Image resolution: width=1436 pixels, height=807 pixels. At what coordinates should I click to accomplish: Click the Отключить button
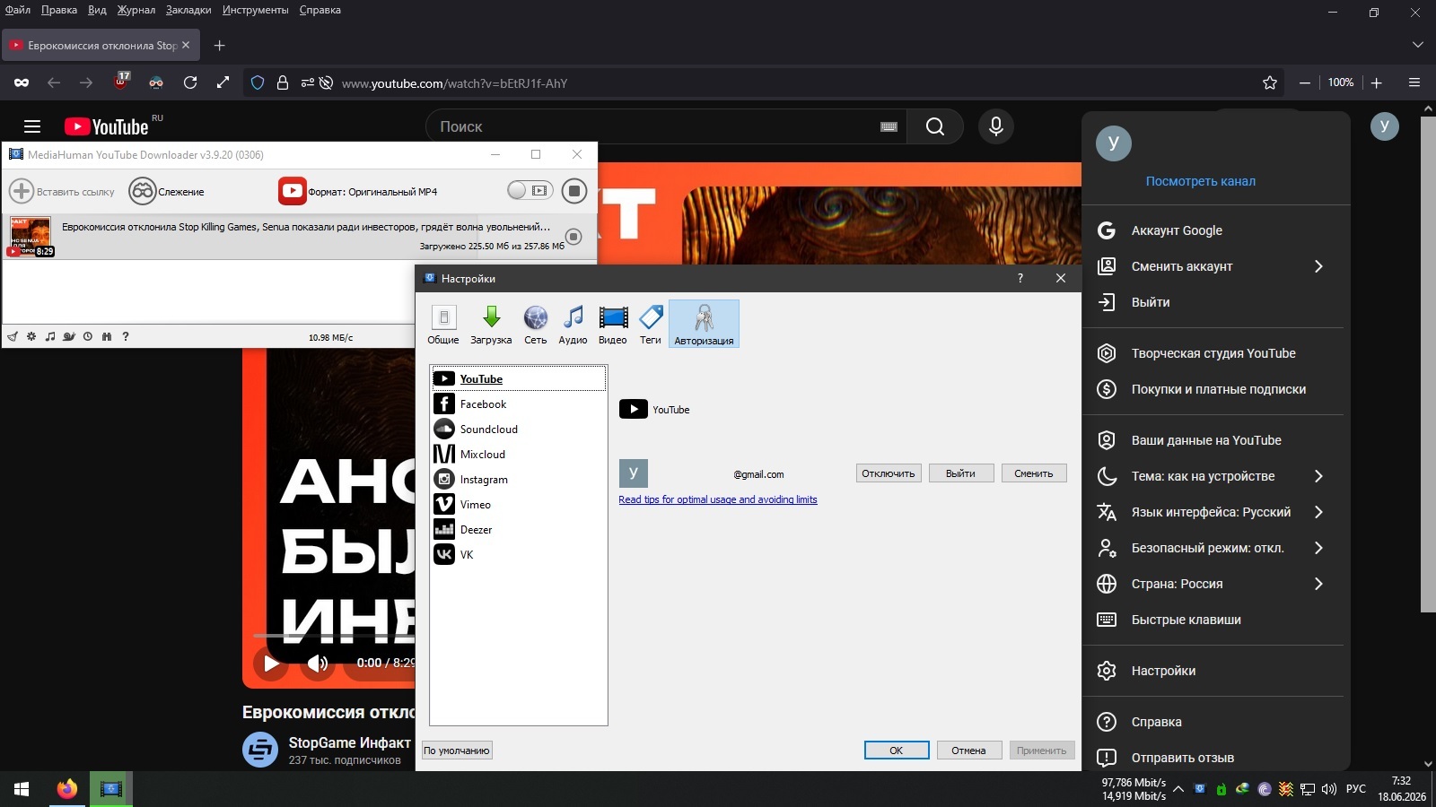889,473
